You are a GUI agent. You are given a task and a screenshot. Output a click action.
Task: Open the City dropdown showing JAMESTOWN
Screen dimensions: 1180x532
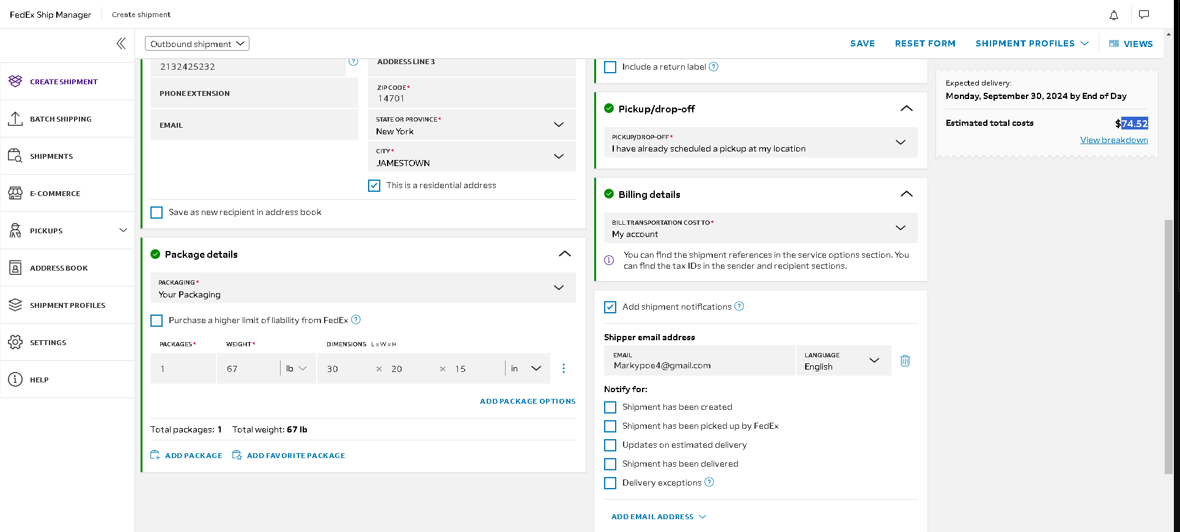tap(472, 156)
